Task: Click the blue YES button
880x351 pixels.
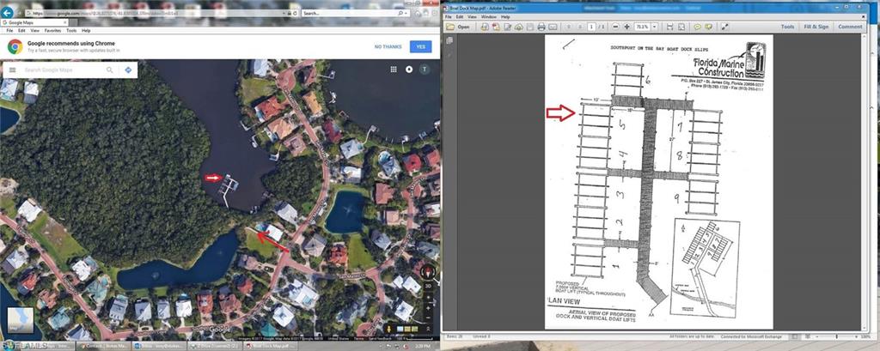Action: [420, 46]
